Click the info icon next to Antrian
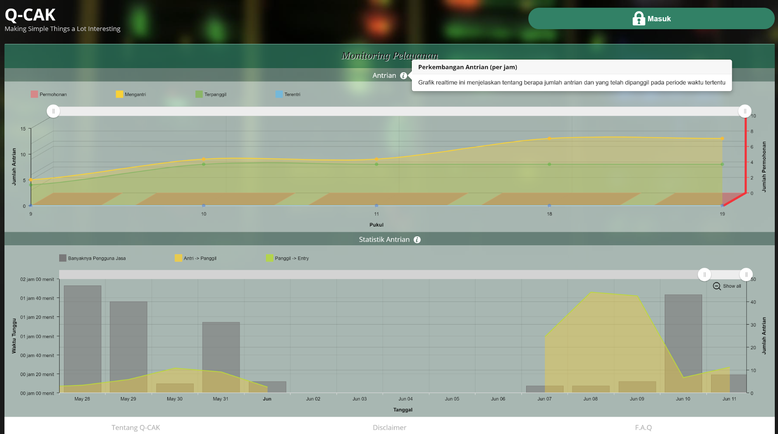Viewport: 778px width, 434px height. (x=403, y=76)
